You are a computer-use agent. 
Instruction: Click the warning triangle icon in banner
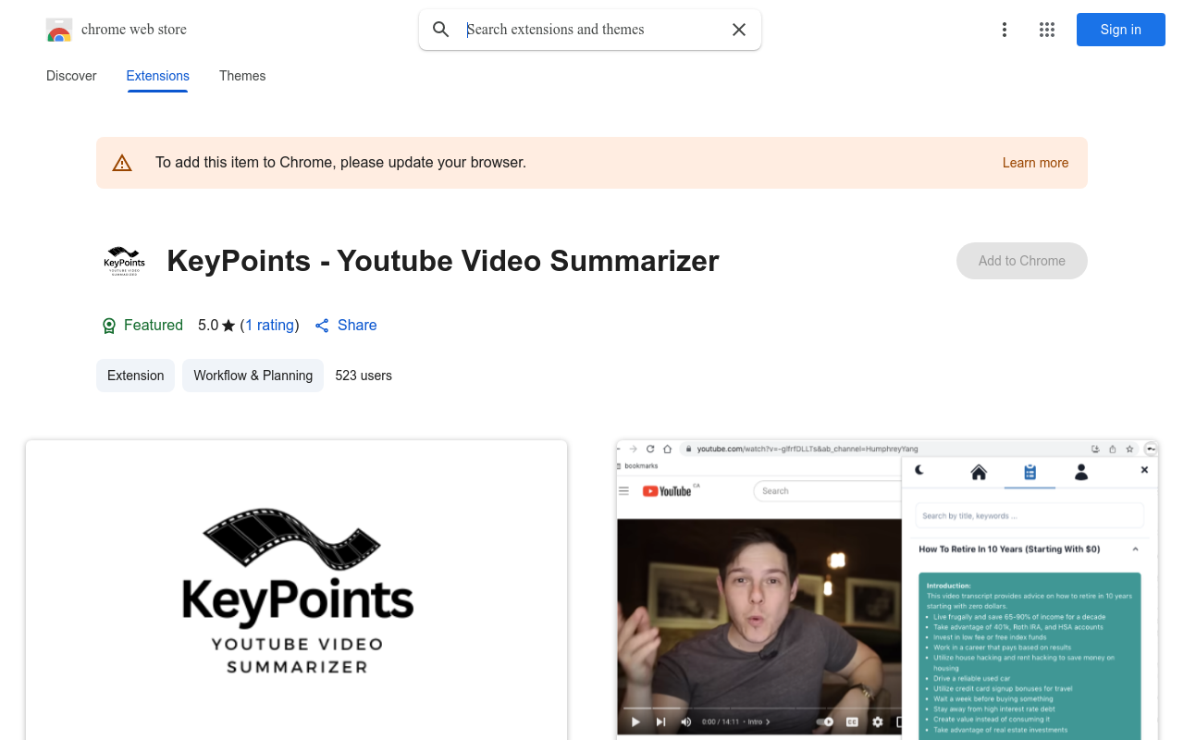122,163
